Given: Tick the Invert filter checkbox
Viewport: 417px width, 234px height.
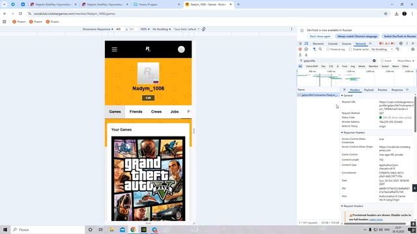Looking at the screenshot, I should [x=382, y=60].
